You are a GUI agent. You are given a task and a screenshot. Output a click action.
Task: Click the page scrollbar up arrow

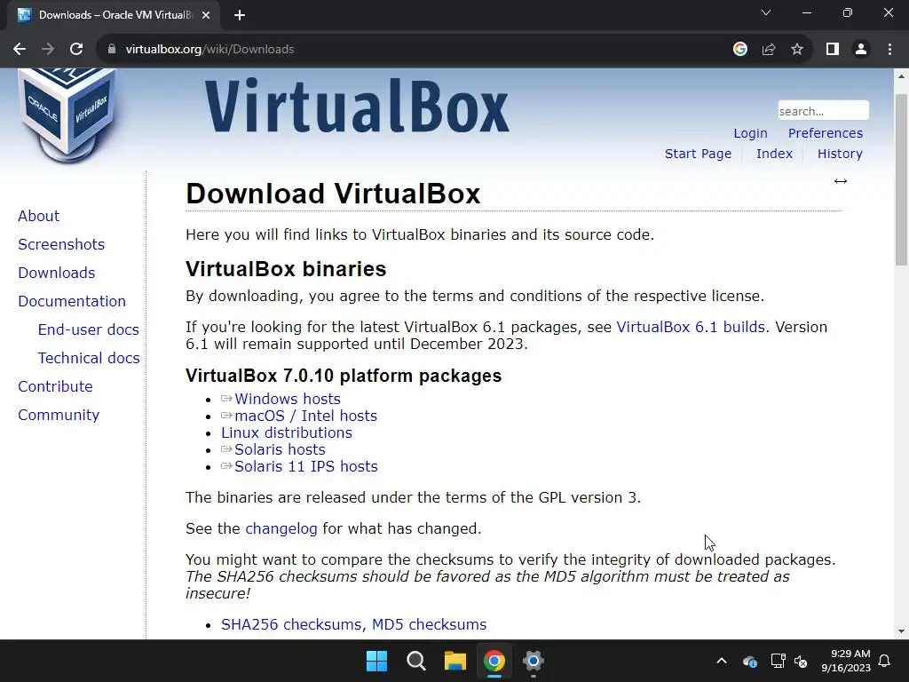tap(902, 76)
